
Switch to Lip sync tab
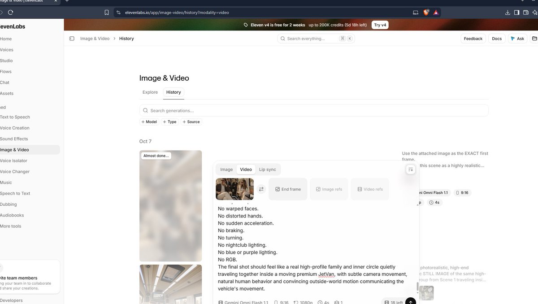(268, 169)
